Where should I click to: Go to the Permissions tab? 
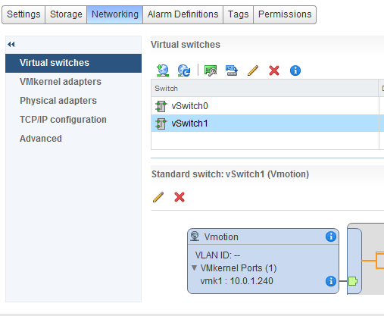pyautogui.click(x=285, y=14)
